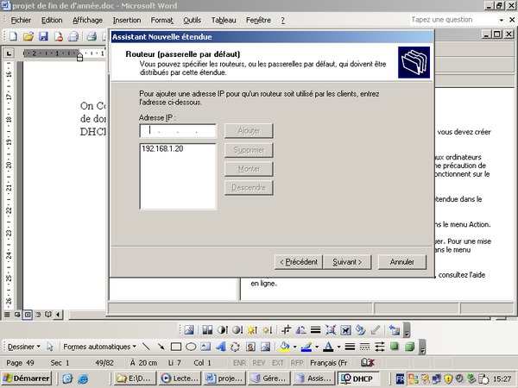The width and height of the screenshot is (518, 388).
Task: Go back with the Précédent button
Action: (298, 261)
